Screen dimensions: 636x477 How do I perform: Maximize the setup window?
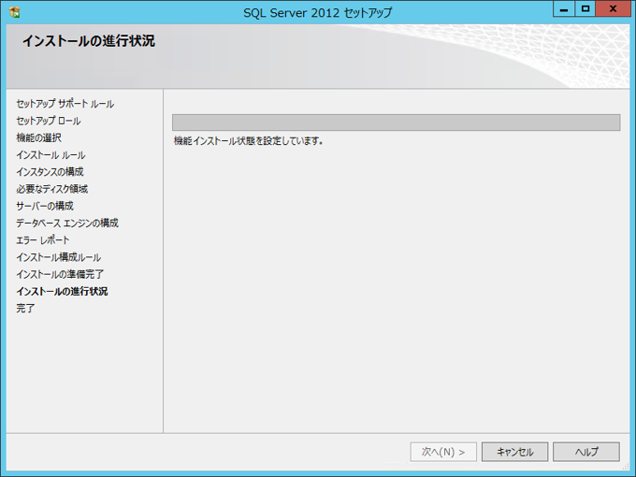point(585,9)
